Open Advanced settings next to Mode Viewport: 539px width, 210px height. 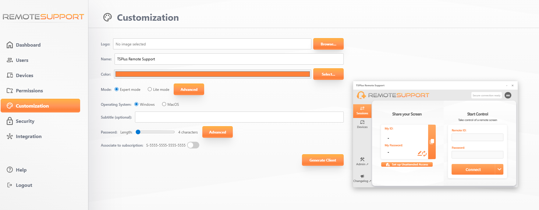point(189,89)
